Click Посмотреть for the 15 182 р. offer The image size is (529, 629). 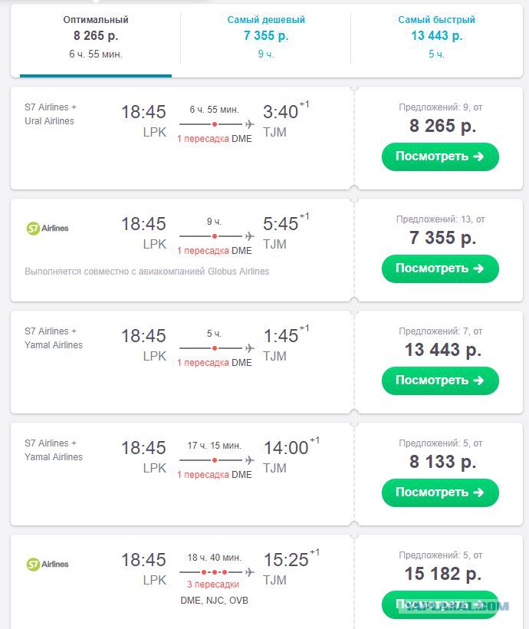click(440, 604)
